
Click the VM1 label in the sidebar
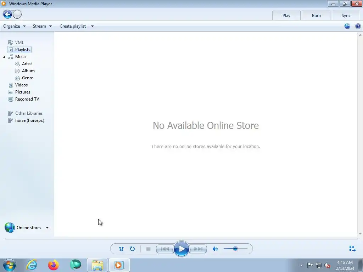point(19,42)
